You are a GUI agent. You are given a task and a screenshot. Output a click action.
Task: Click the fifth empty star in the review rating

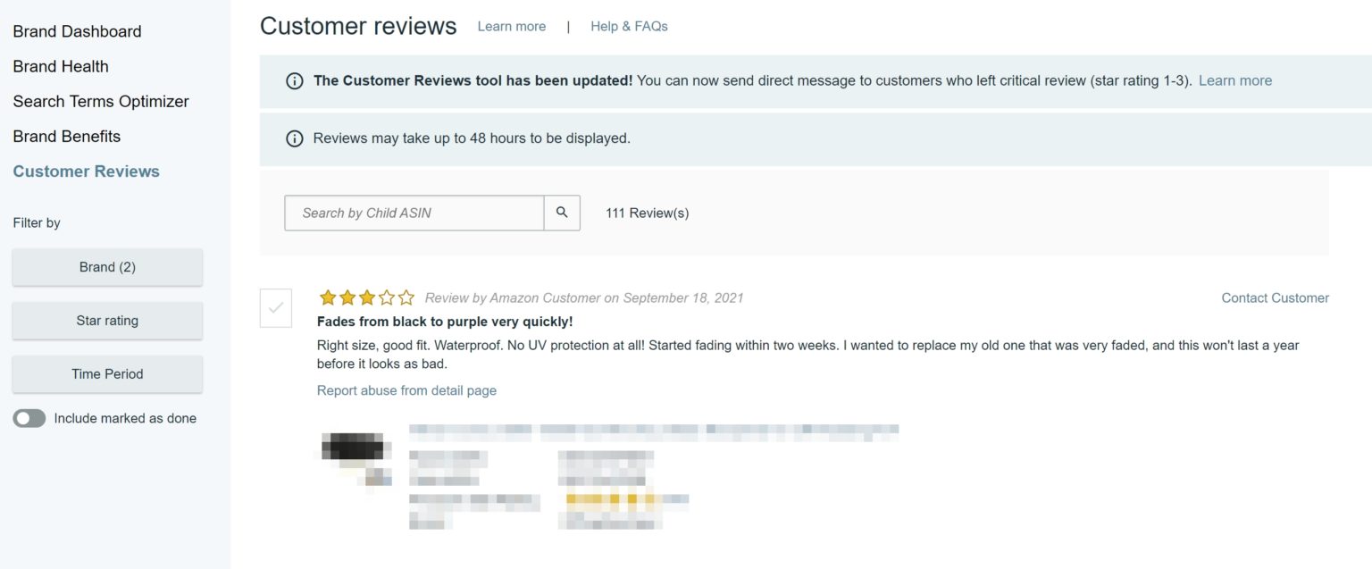coord(406,297)
